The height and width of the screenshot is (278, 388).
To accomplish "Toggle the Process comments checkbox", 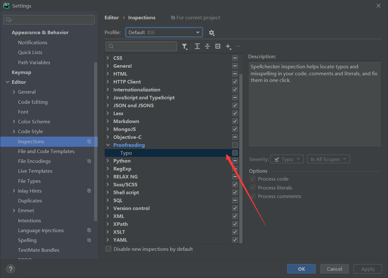I will click(x=253, y=196).
